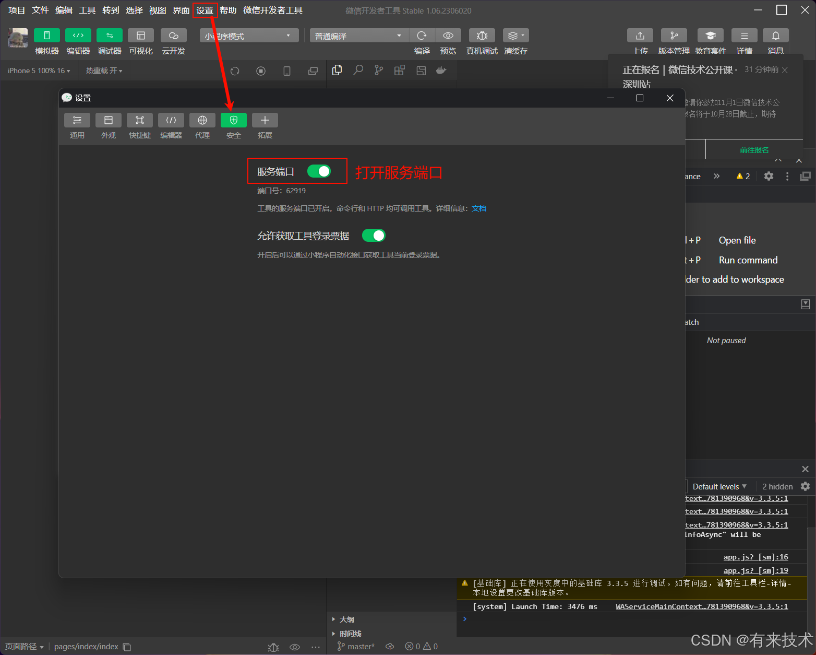Screen dimensions: 816x655
Task: Toggle 允许获取工具登录票据 switch
Action: 374,236
